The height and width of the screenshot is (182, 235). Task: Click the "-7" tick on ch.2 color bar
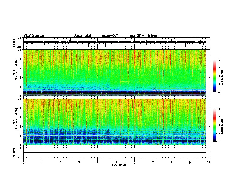click(219, 141)
